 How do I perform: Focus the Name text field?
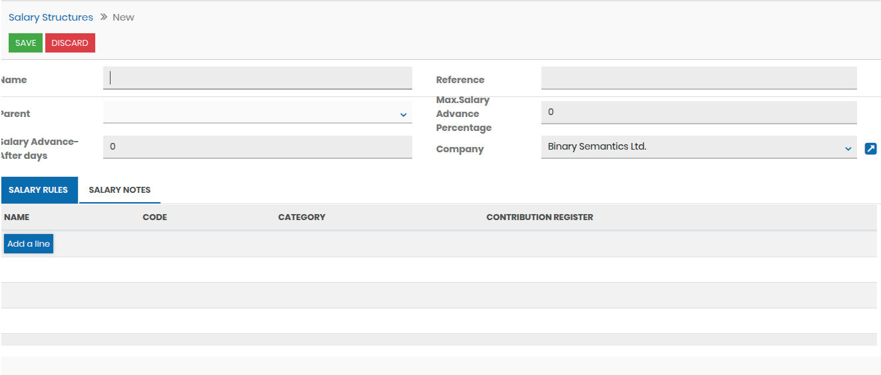(257, 78)
